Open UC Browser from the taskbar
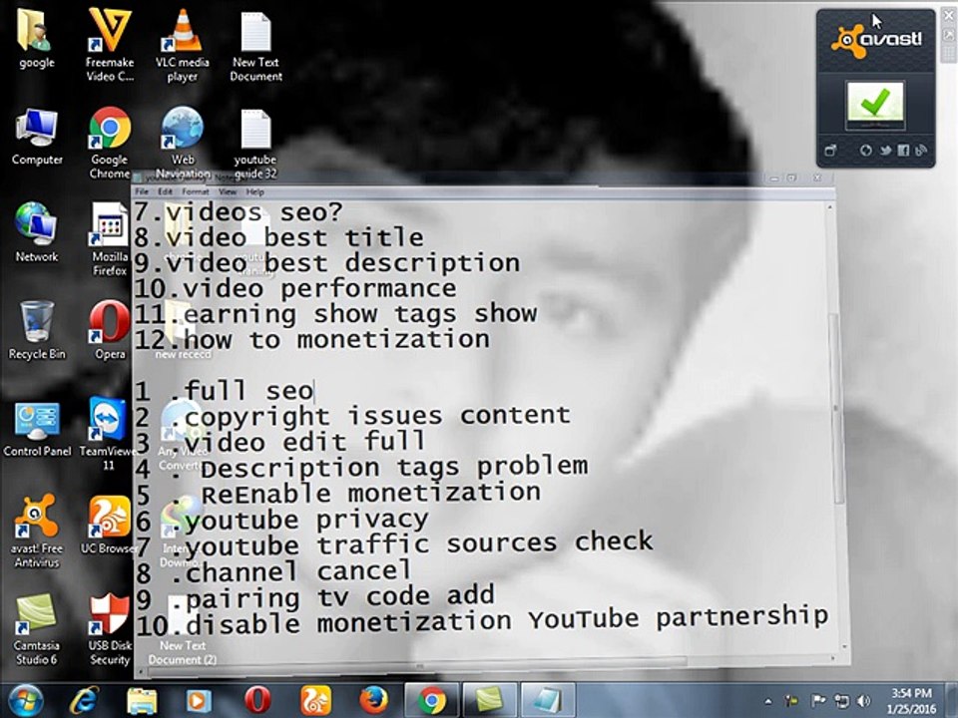The image size is (958, 718). (315, 700)
